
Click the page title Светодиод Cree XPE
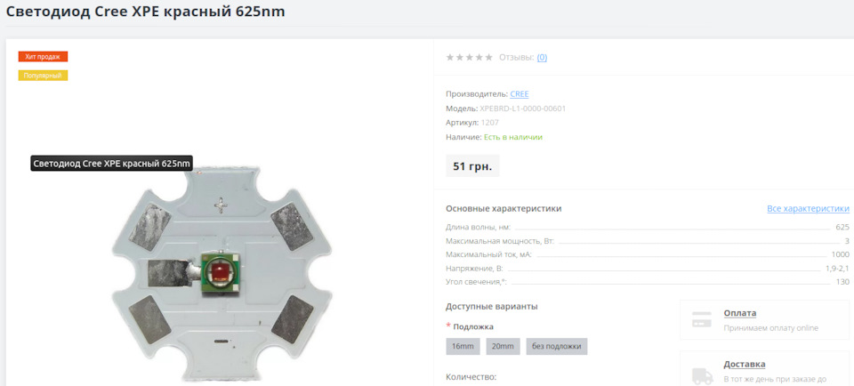[145, 12]
